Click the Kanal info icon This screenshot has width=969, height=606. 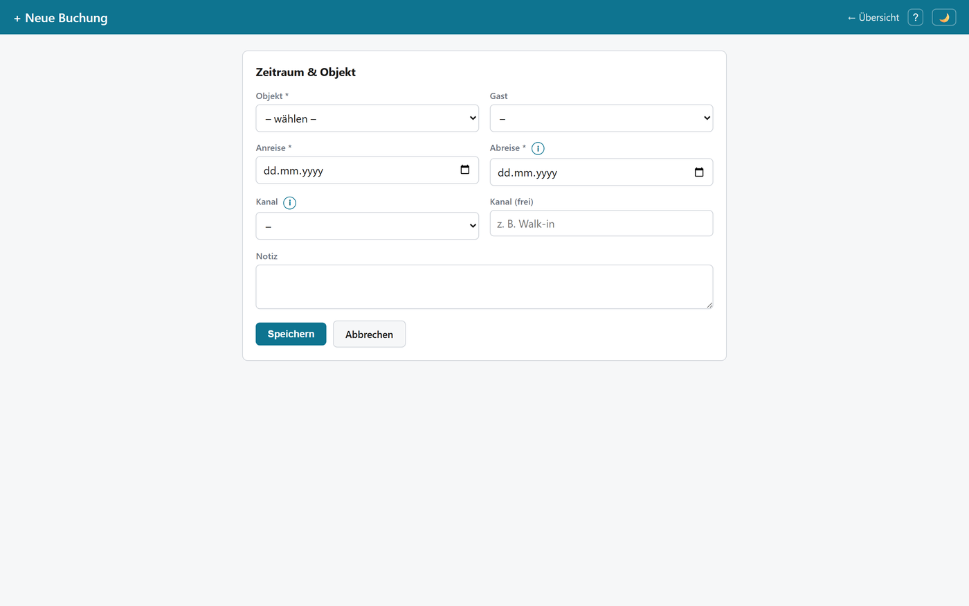click(x=289, y=203)
